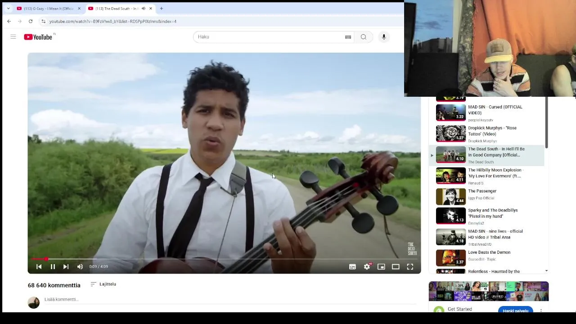Image resolution: width=576 pixels, height=324 pixels.
Task: Seek on the red video progress bar
Action: (x=224, y=259)
